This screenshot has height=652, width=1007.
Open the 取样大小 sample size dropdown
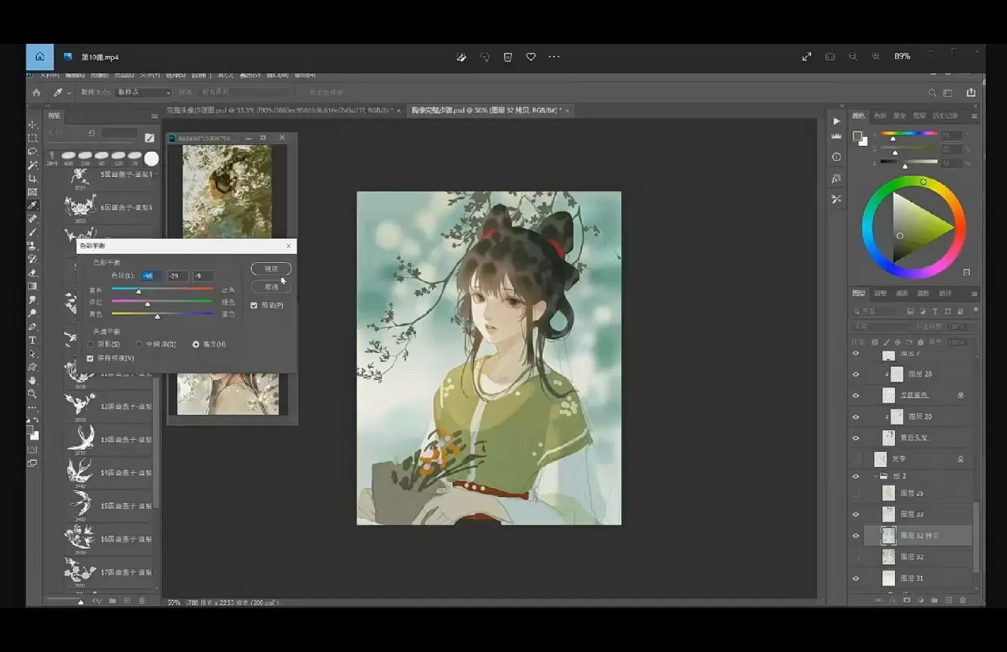144,92
